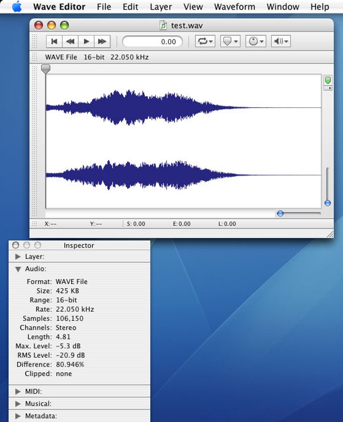The width and height of the screenshot is (343, 422).
Task: Click the L: 0.00 selection length readout
Action: (x=227, y=224)
